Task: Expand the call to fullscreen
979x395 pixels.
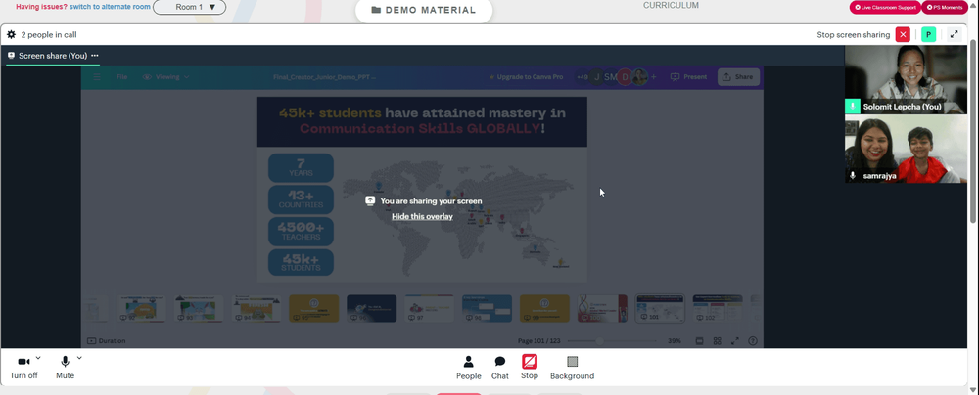Action: [x=954, y=35]
